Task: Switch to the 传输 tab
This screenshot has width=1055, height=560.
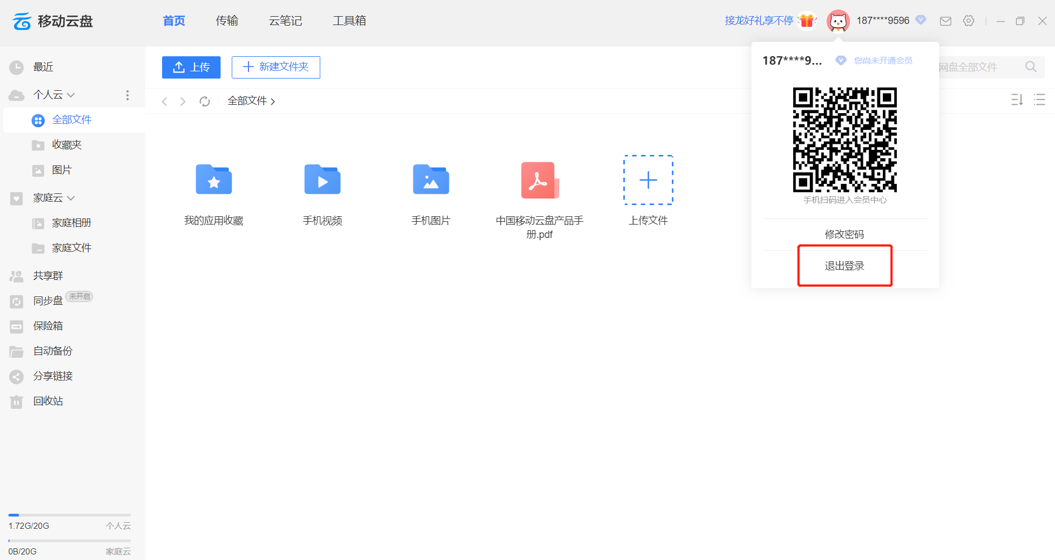Action: [x=227, y=21]
